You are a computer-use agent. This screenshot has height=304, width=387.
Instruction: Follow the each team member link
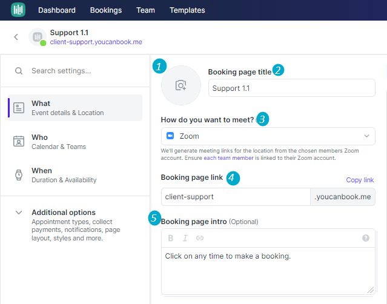click(x=228, y=158)
